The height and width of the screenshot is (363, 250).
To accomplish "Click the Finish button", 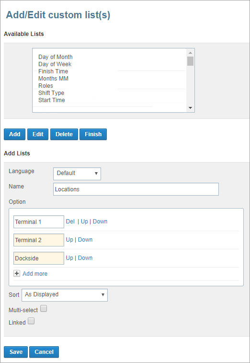I will tap(93, 134).
